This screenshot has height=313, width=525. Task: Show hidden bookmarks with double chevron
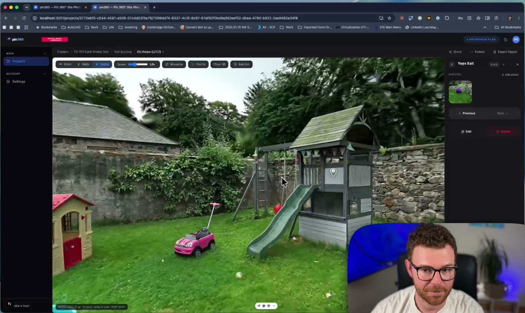coord(485,27)
